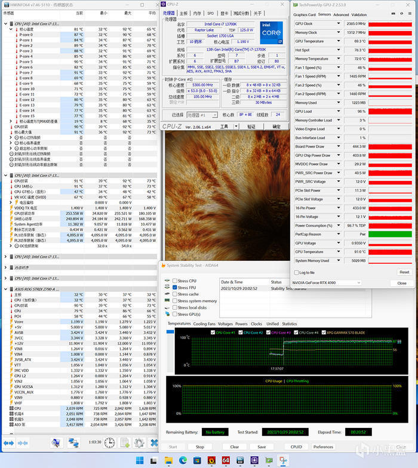Switch to Snipping Tool taskbar icon

(283, 460)
